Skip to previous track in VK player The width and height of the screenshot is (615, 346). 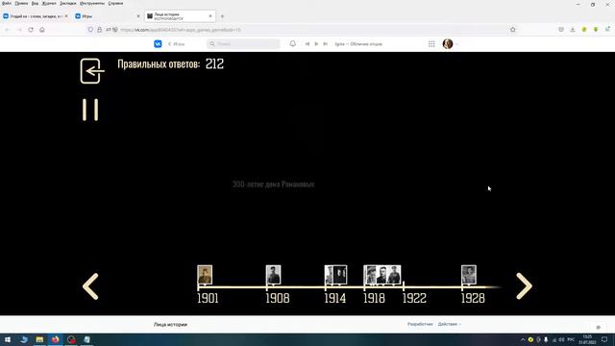pos(307,44)
